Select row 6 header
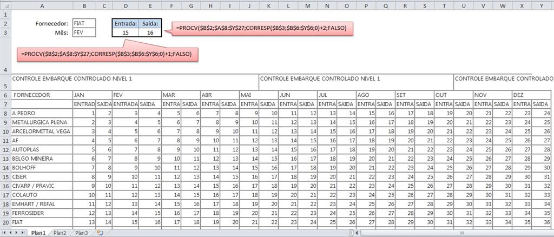 tap(5, 95)
